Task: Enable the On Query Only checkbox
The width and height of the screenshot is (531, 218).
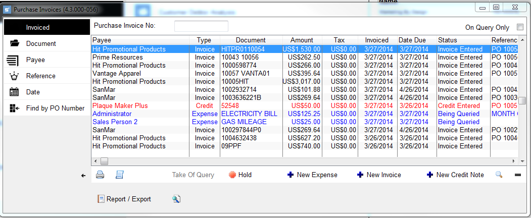Action: 519,27
